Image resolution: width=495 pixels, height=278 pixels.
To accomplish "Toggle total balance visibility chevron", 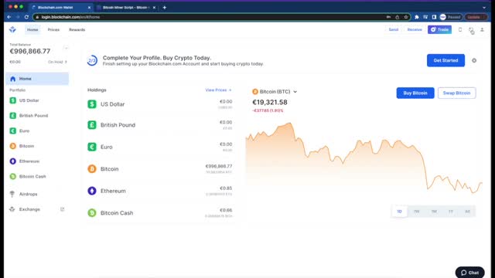I will click(x=66, y=48).
